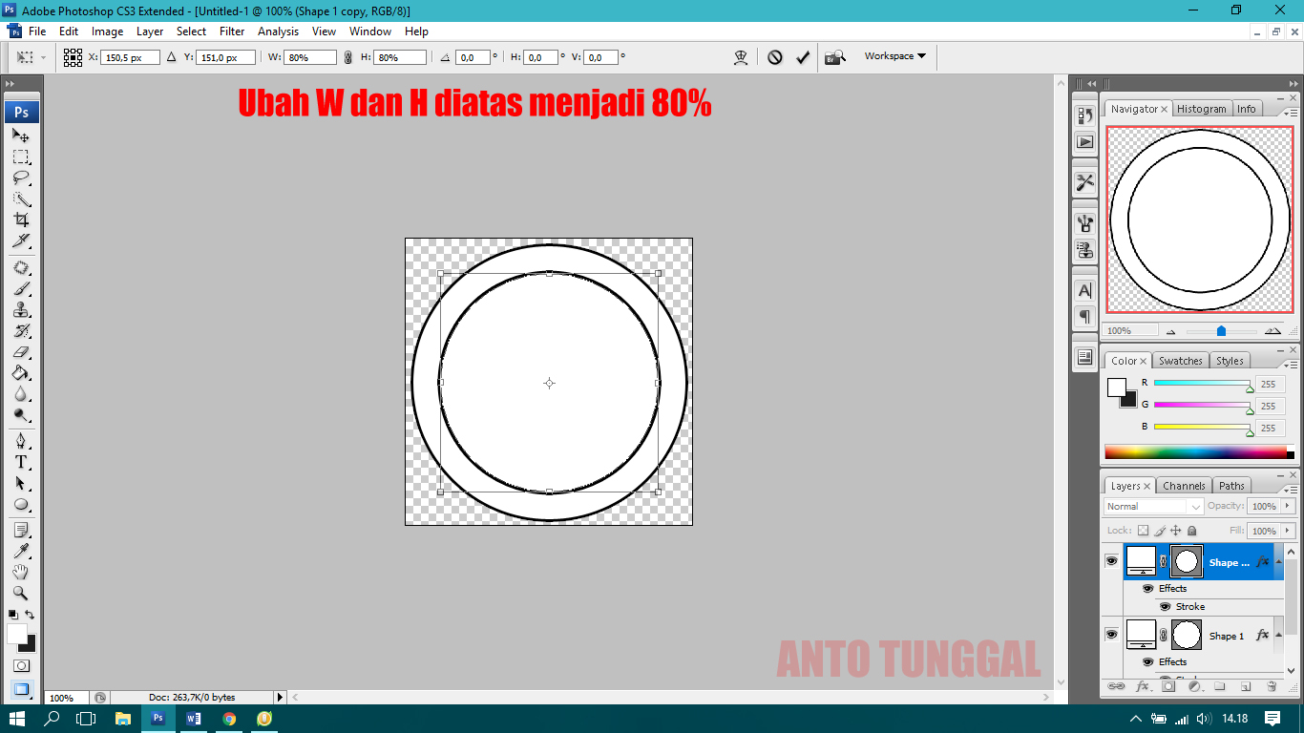Toggle relative positioning triangle for reference point
The image size is (1304, 733).
tap(172, 57)
